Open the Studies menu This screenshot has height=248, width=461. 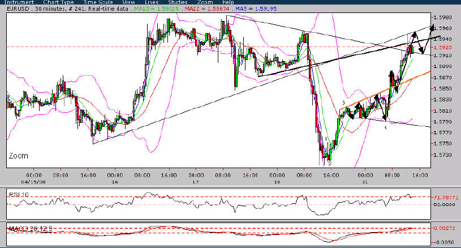(178, 2)
